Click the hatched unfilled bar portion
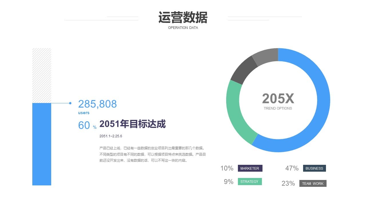Viewport: 366px width, 206px height. pos(42,76)
